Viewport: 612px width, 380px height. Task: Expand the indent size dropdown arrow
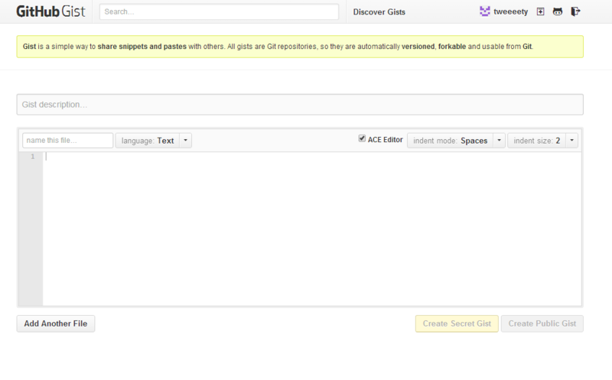[571, 141]
